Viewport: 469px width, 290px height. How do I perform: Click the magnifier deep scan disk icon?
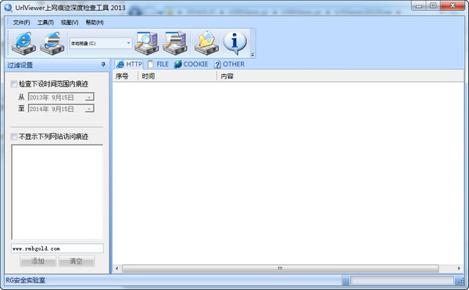pyautogui.click(x=147, y=43)
